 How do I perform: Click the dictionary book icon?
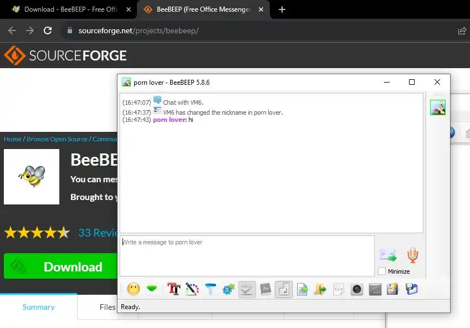coord(265,289)
